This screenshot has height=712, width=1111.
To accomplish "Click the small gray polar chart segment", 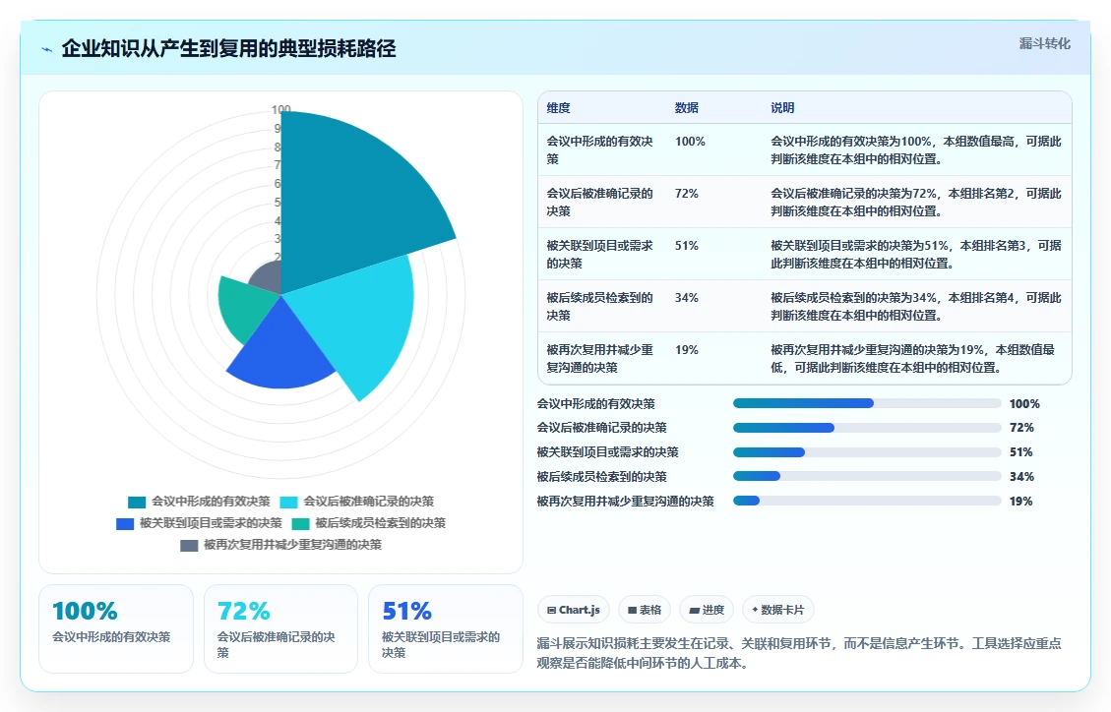I will point(268,278).
